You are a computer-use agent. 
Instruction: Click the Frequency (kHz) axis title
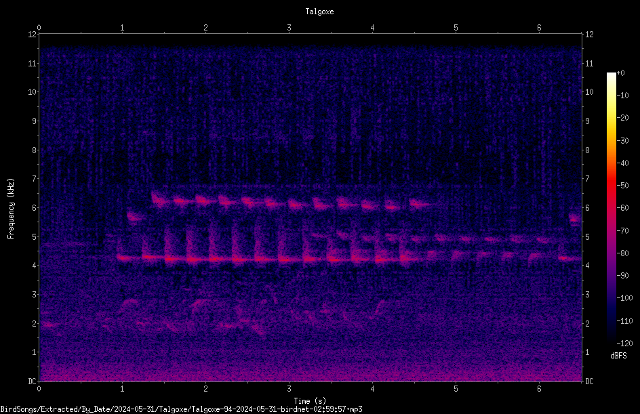pos(11,209)
